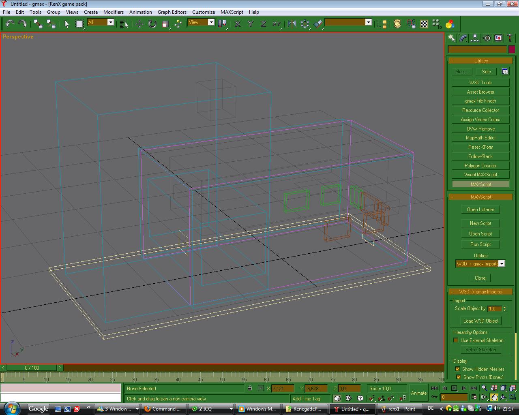Open the W3D -> gmax Importer dropdown
This screenshot has width=519, height=415.
501,264
